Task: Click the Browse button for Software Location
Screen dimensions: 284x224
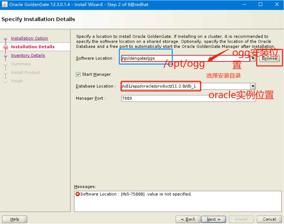Action: point(269,58)
